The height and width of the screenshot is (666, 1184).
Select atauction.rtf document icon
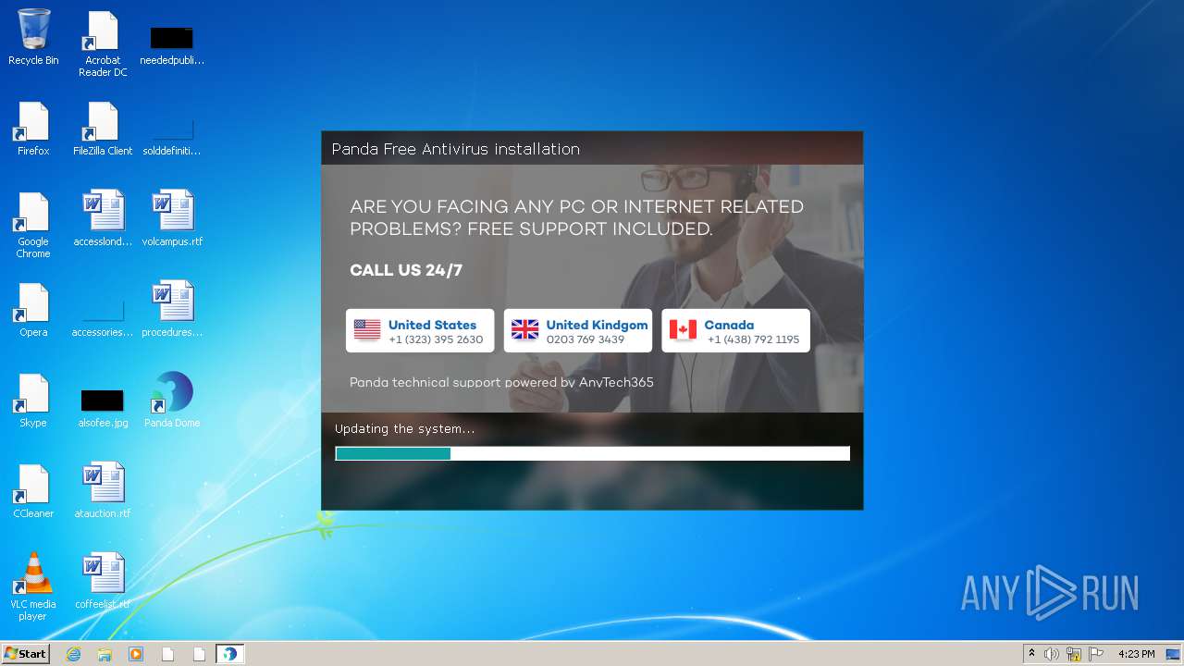(103, 490)
